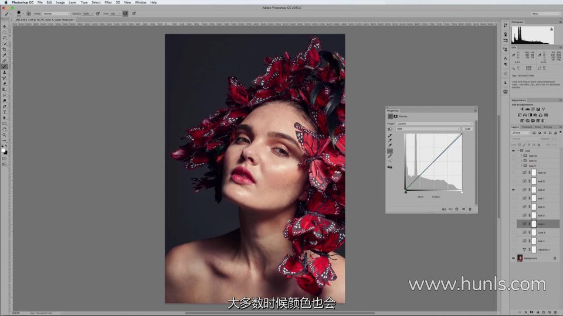
Task: Hide the look group layer
Action: tap(513, 151)
